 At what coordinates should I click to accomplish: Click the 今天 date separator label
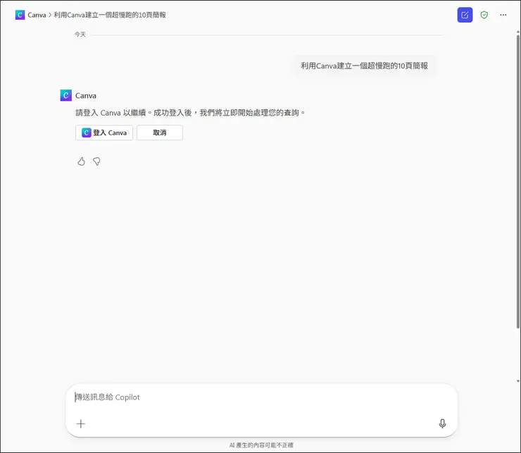coord(80,35)
